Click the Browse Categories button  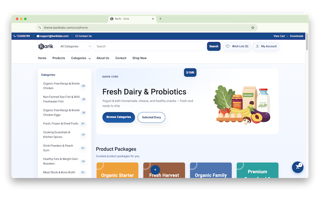(118, 117)
